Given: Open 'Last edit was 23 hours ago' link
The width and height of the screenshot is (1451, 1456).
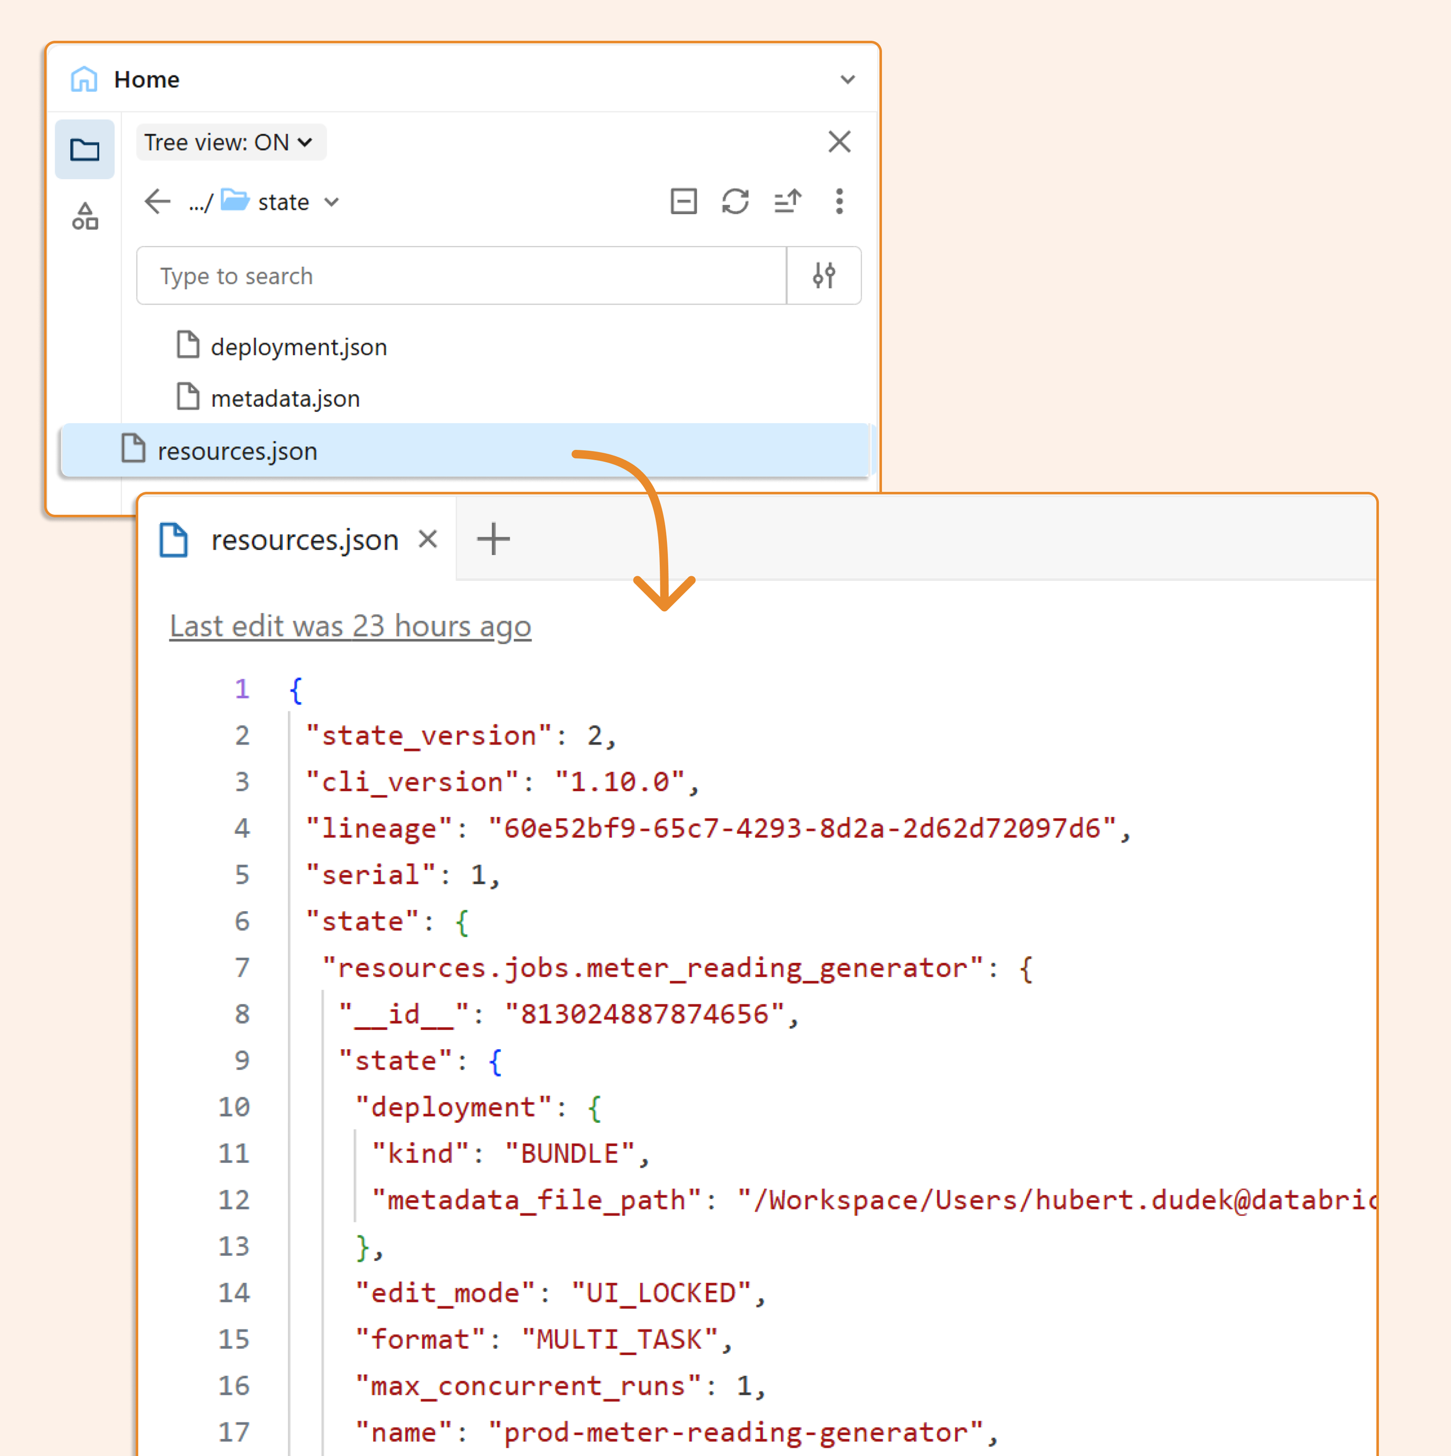Looking at the screenshot, I should point(351,626).
